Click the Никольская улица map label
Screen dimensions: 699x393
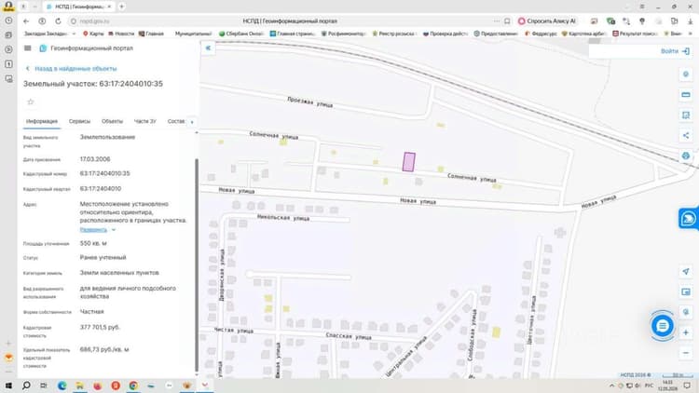click(283, 217)
